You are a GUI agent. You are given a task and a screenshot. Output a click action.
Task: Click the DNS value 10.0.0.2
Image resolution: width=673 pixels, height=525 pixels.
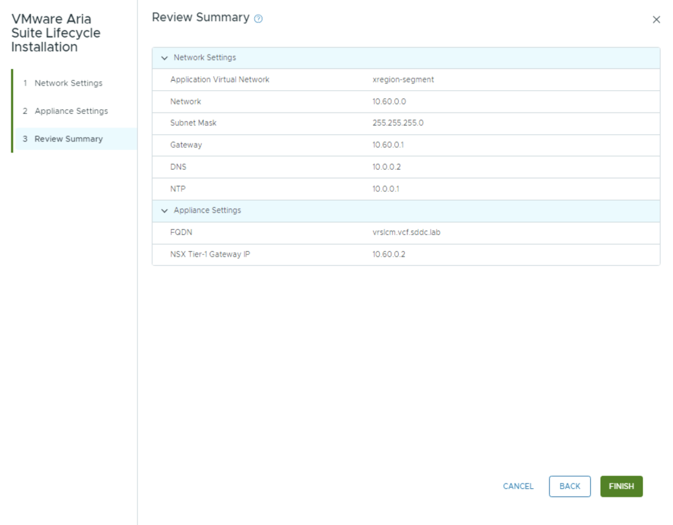pos(386,167)
